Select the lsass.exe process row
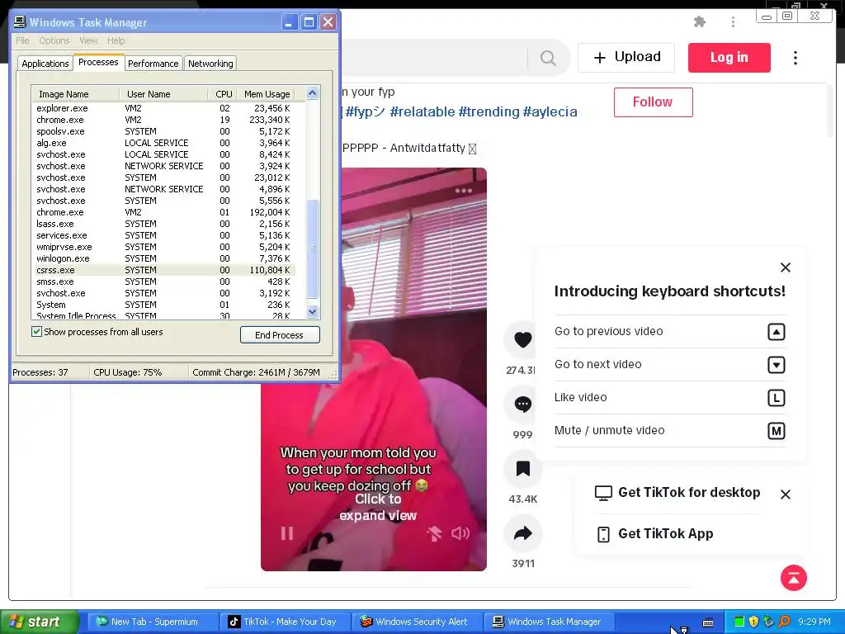 click(164, 224)
